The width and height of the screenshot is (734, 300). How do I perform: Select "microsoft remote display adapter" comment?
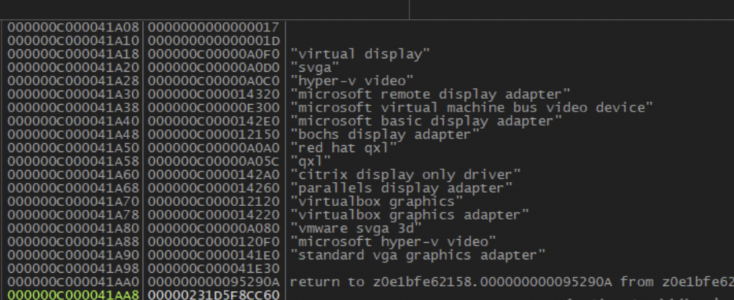pyautogui.click(x=430, y=95)
